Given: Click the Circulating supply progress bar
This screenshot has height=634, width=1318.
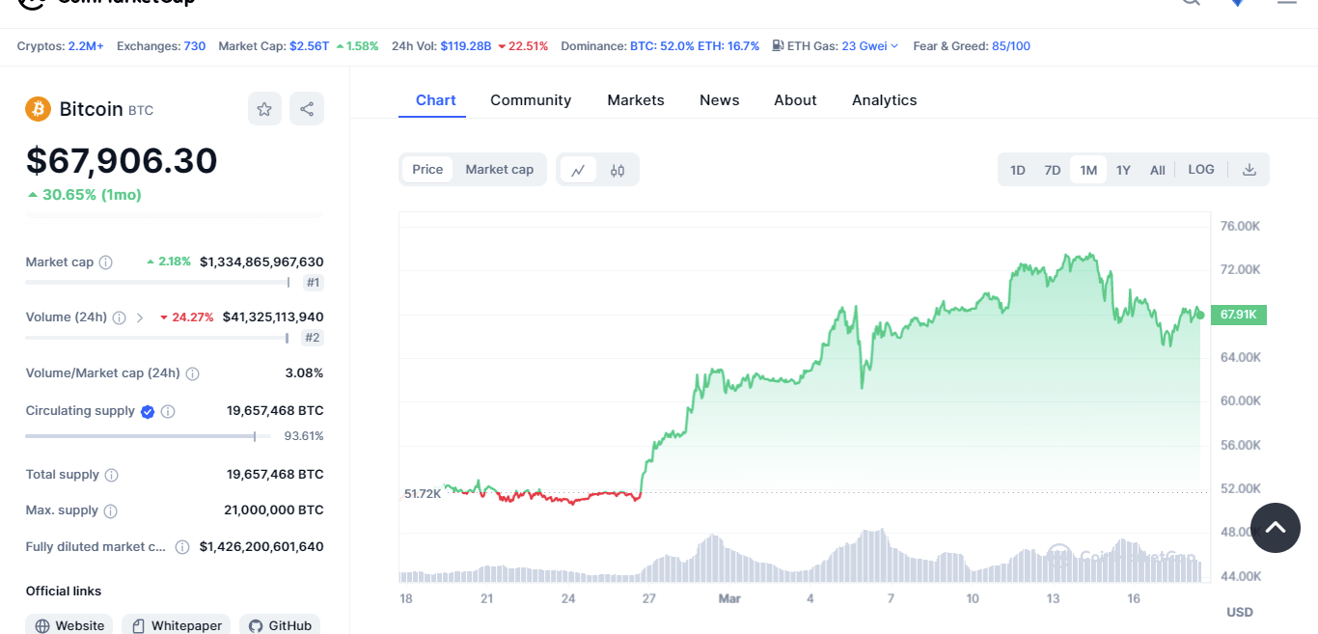Looking at the screenshot, I should [x=148, y=436].
